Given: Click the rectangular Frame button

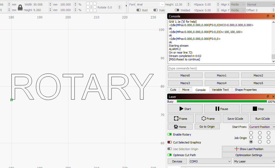Looking at the screenshot, I should click(x=181, y=119).
